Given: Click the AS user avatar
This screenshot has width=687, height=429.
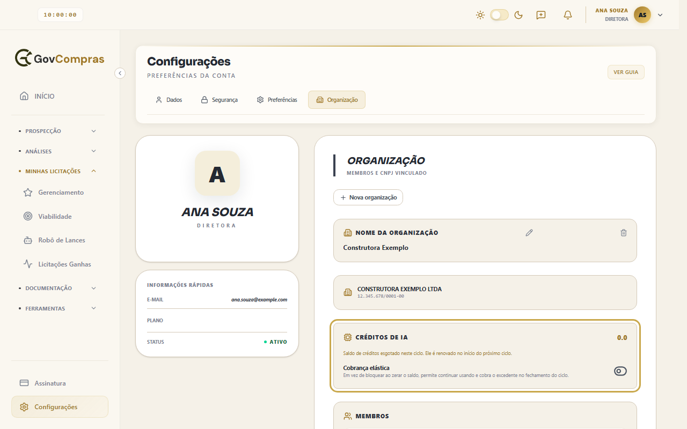Looking at the screenshot, I should [x=642, y=15].
